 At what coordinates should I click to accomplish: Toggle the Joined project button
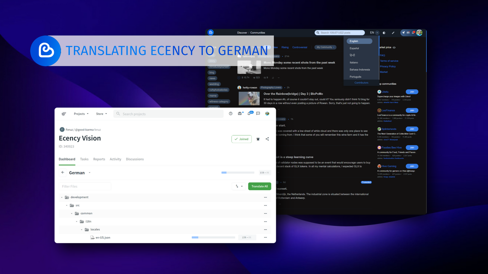(241, 139)
